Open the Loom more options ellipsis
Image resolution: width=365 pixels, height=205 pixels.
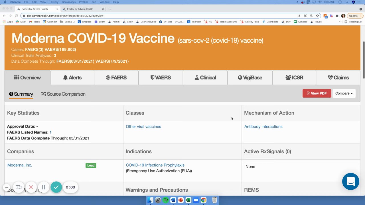coord(6,187)
